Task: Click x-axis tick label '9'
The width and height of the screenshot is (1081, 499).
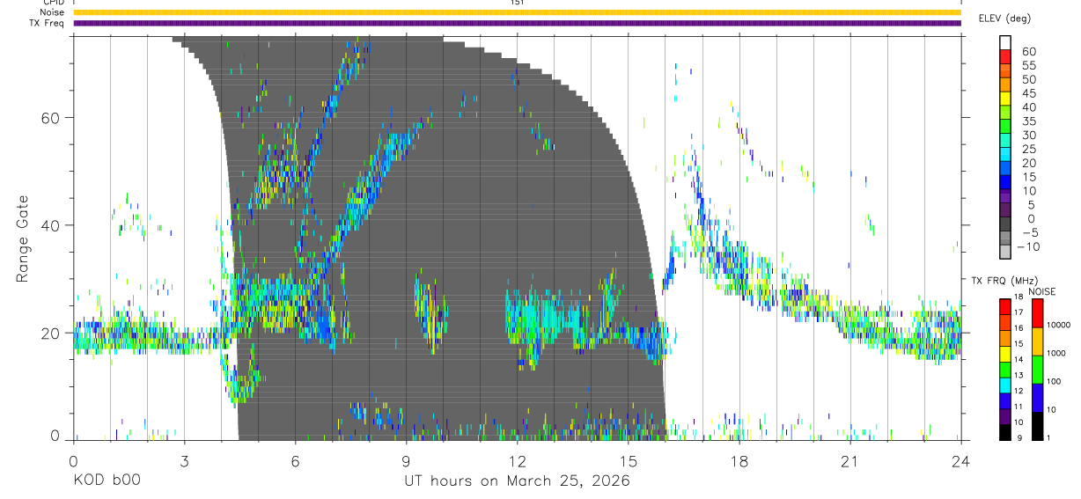Action: click(x=406, y=461)
